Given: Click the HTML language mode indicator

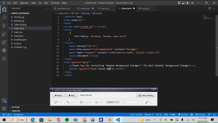Looking at the screenshot, I should pos(173,114).
